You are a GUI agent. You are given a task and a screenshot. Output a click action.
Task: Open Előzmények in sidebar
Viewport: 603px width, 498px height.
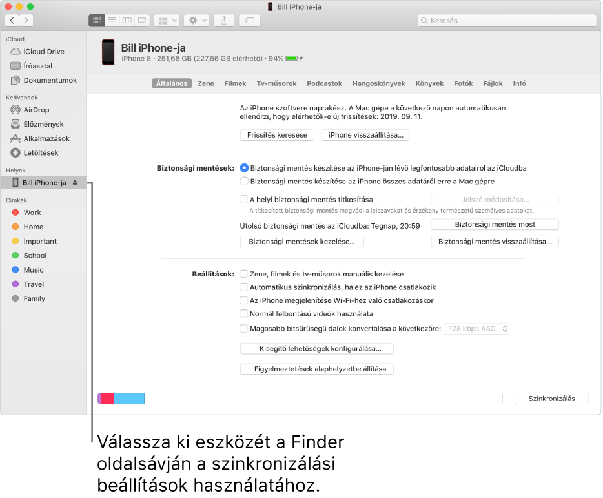coord(43,124)
